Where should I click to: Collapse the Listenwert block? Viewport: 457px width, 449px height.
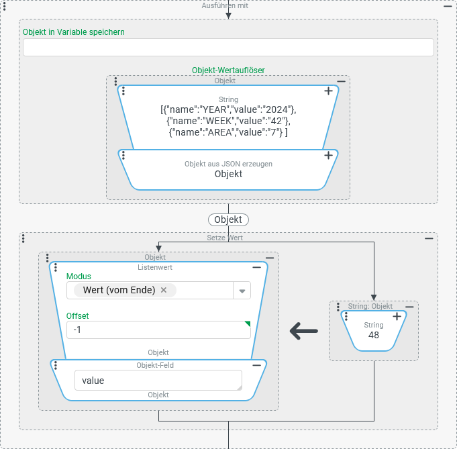[256, 268]
